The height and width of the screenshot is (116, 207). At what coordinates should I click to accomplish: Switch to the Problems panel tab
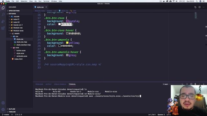(39, 84)
